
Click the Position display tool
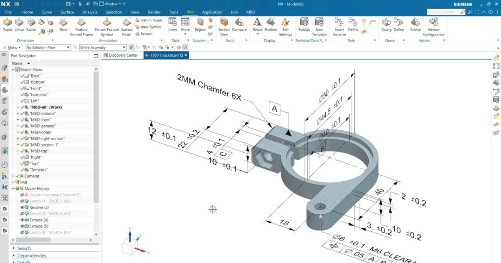point(271,25)
